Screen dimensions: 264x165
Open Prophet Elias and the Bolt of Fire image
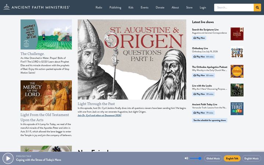point(46,34)
